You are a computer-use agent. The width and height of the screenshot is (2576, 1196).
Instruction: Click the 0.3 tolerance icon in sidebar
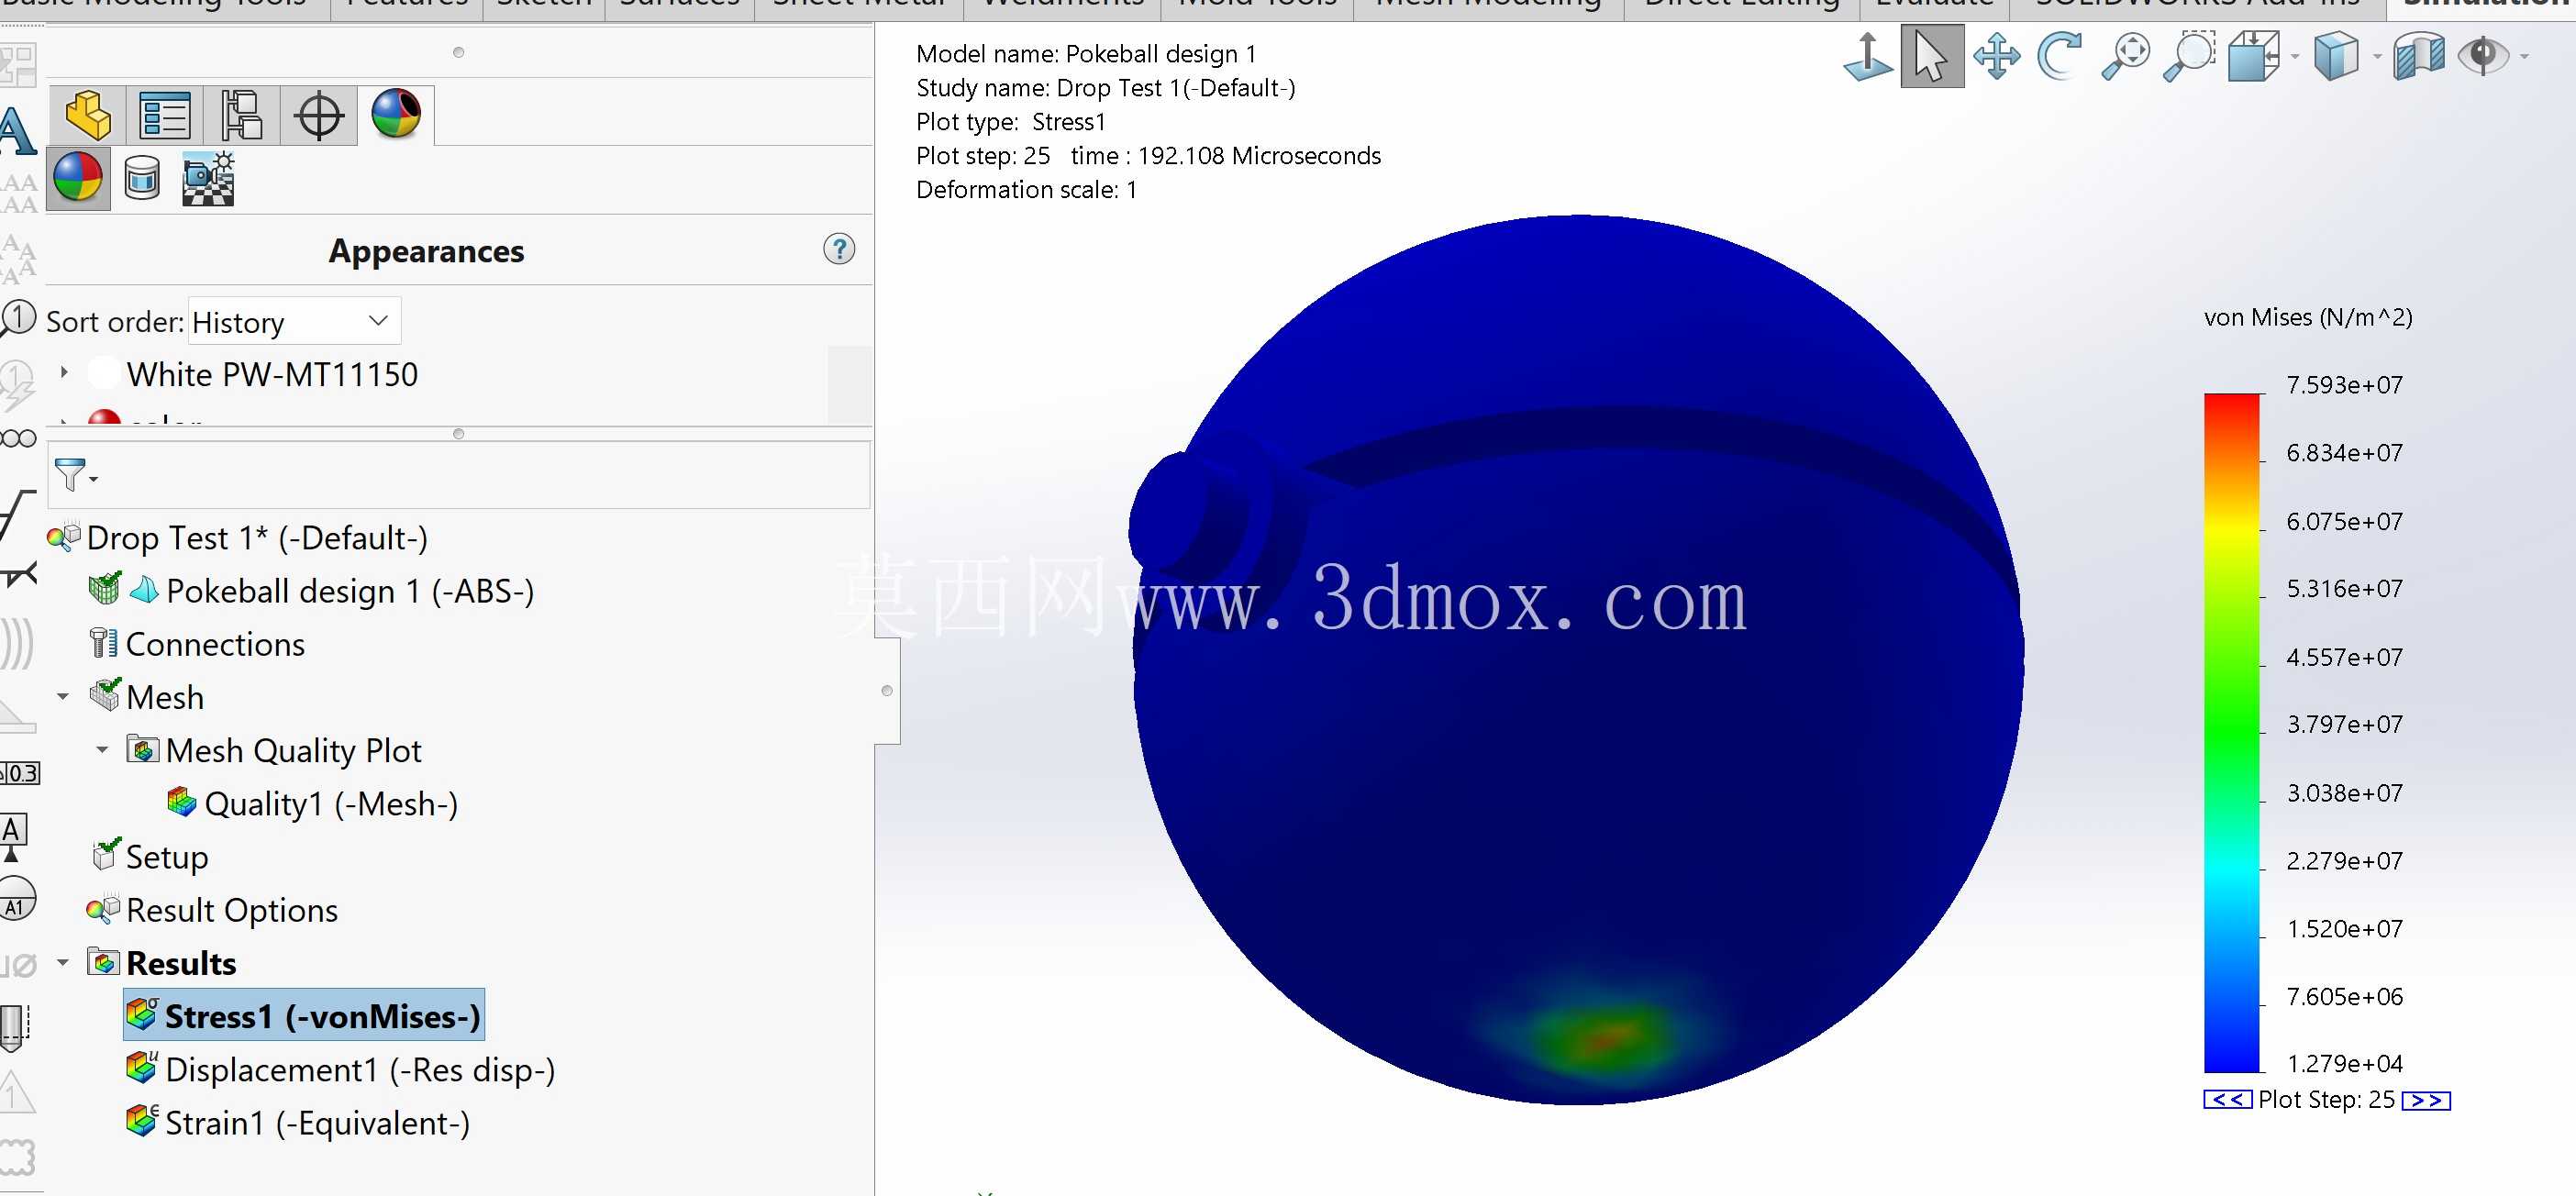click(19, 772)
